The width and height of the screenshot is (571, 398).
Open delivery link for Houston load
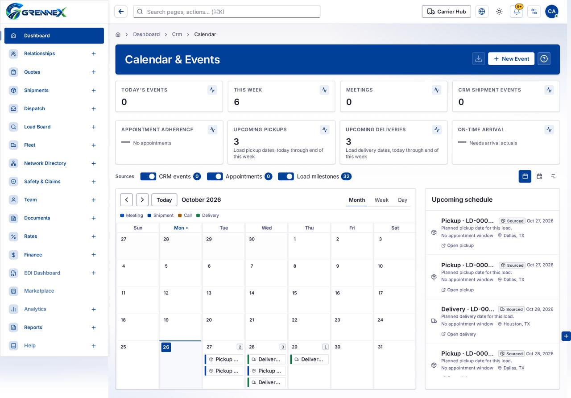pyautogui.click(x=459, y=334)
